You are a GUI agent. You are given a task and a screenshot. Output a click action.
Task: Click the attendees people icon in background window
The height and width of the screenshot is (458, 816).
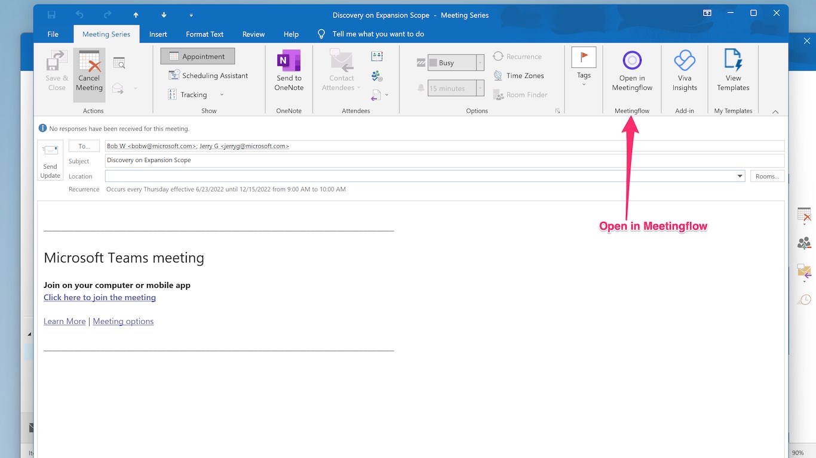[804, 243]
